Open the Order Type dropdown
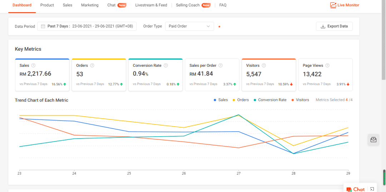Image resolution: width=386 pixels, height=192 pixels. click(x=189, y=26)
